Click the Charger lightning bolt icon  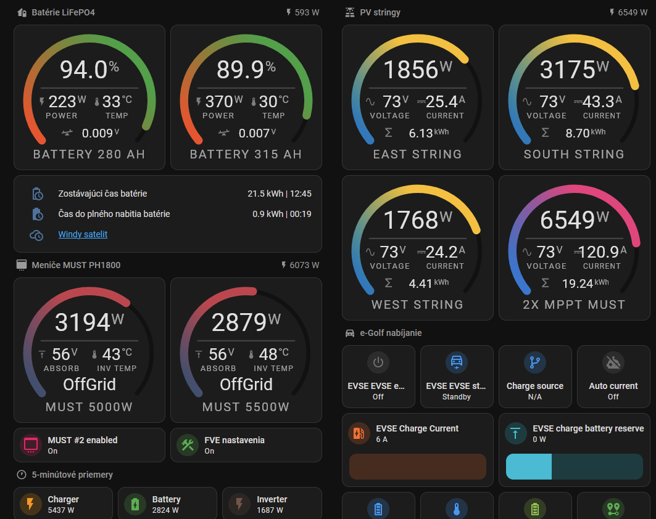click(30, 504)
